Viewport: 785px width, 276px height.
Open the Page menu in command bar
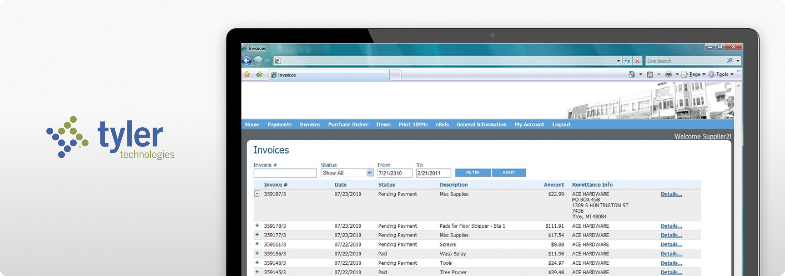point(693,74)
